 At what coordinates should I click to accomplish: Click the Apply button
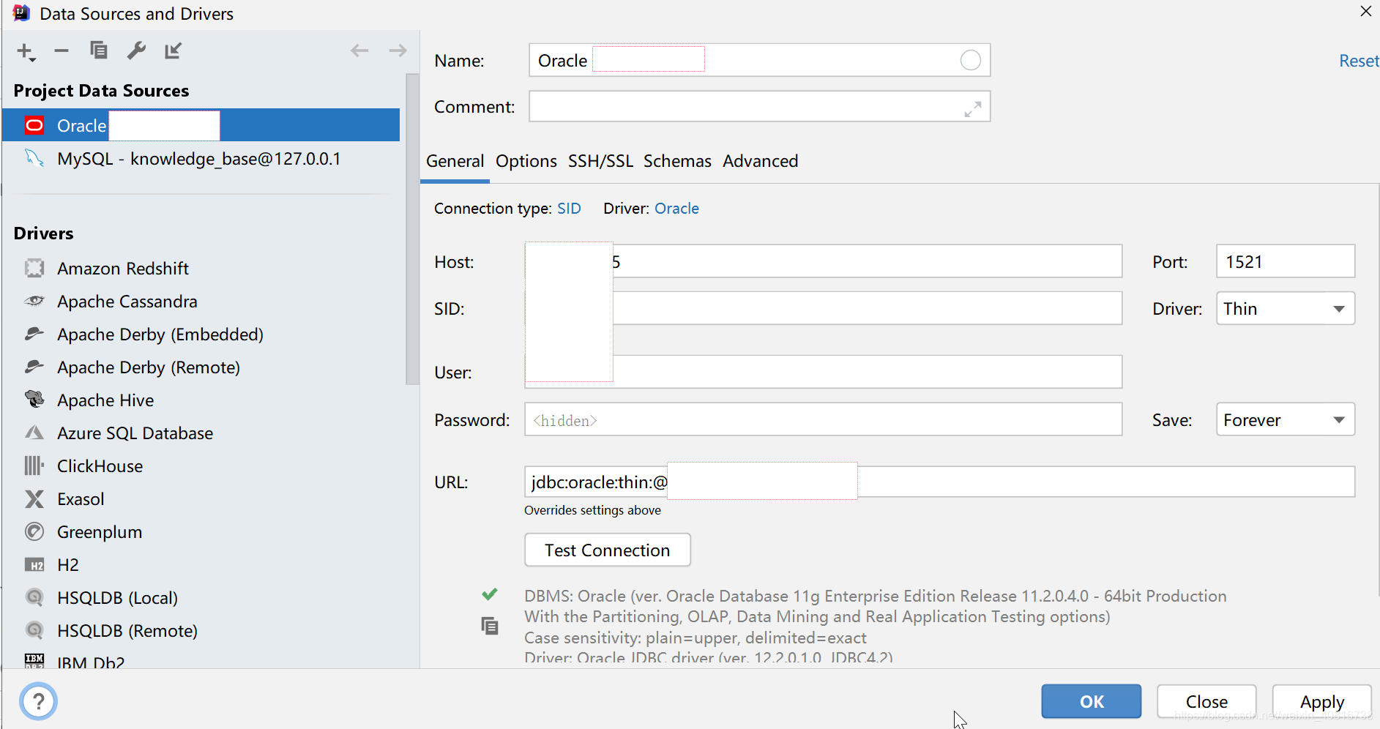pos(1322,701)
